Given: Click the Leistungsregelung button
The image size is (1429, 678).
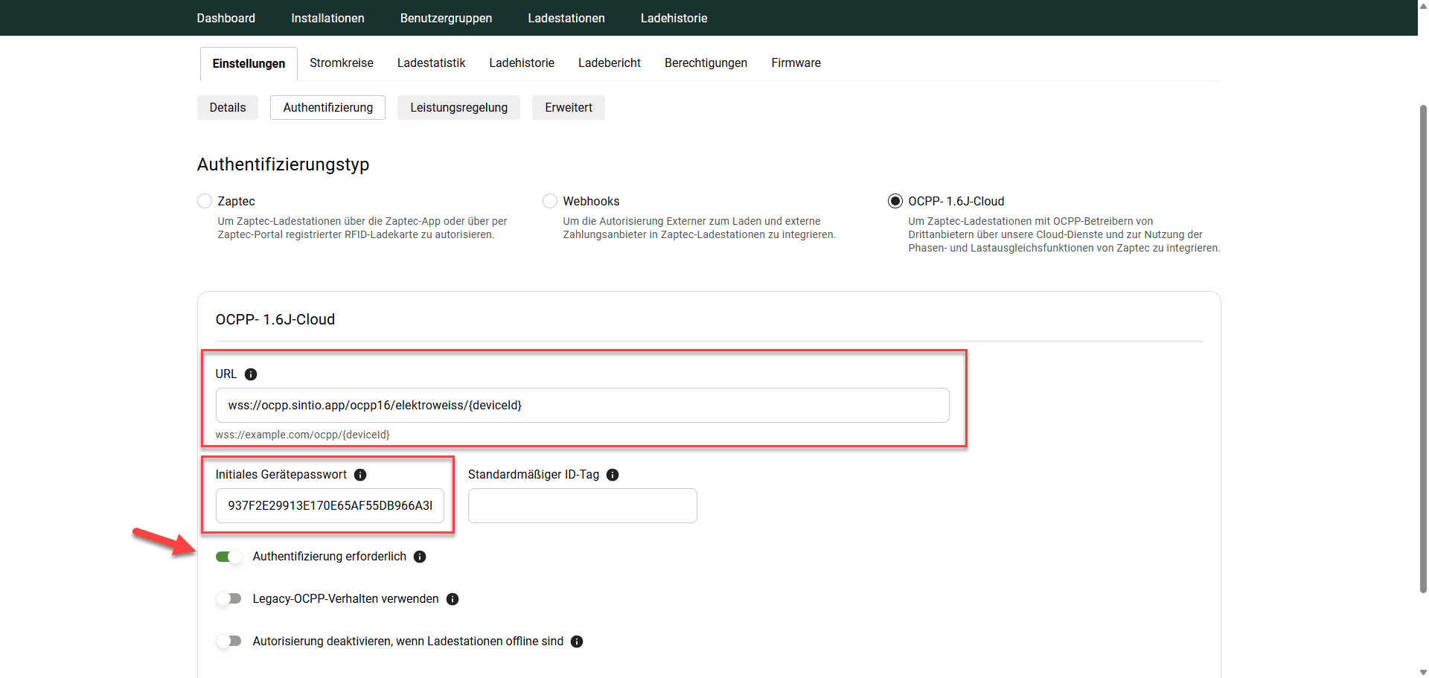Looking at the screenshot, I should [458, 107].
